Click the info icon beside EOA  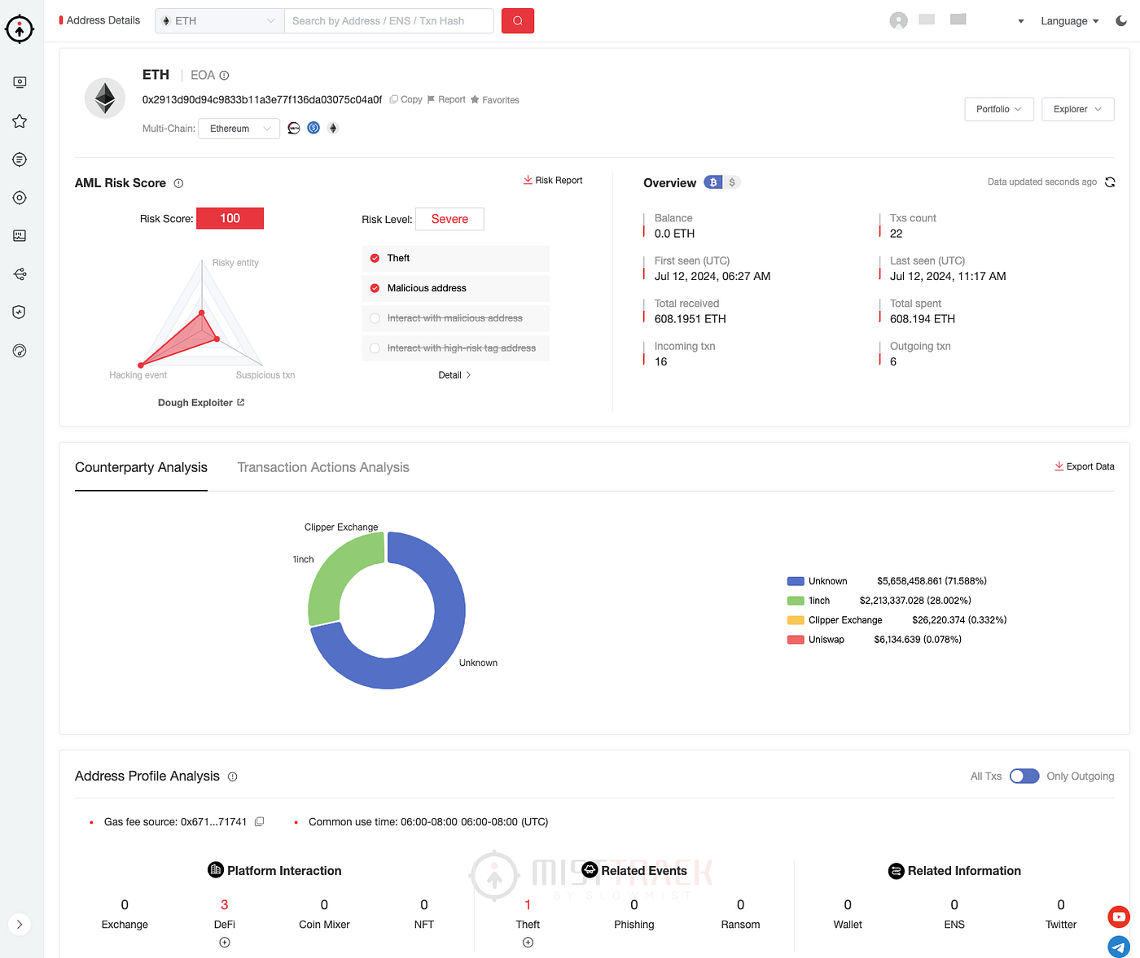(x=224, y=76)
